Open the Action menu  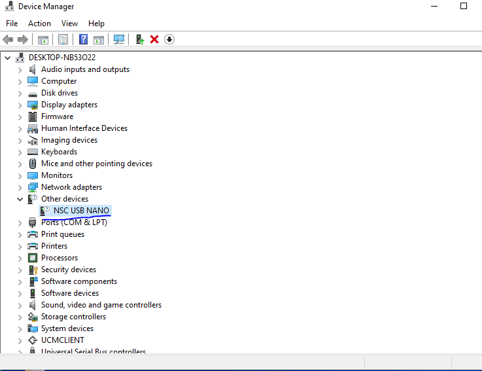39,24
